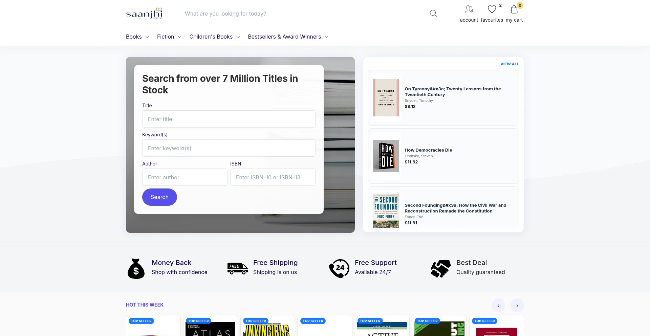Click the account label

click(x=469, y=20)
